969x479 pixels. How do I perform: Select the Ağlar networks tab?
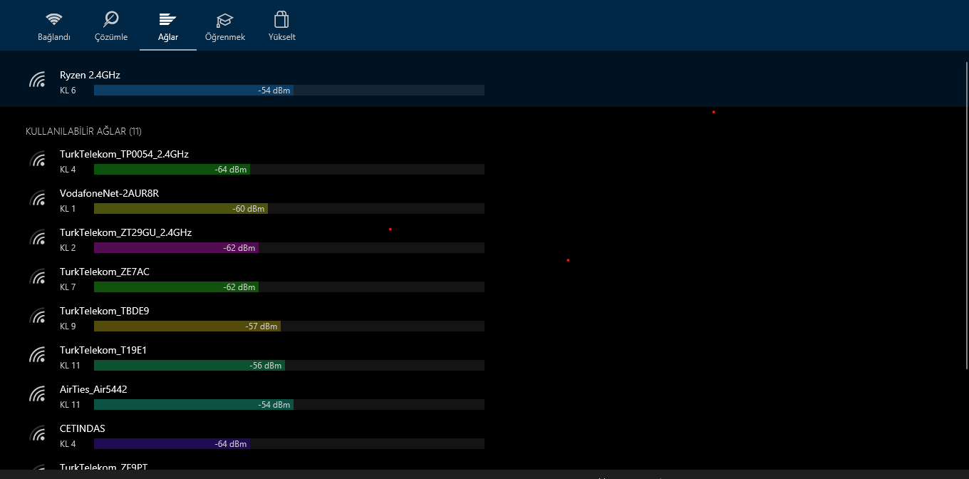point(168,26)
